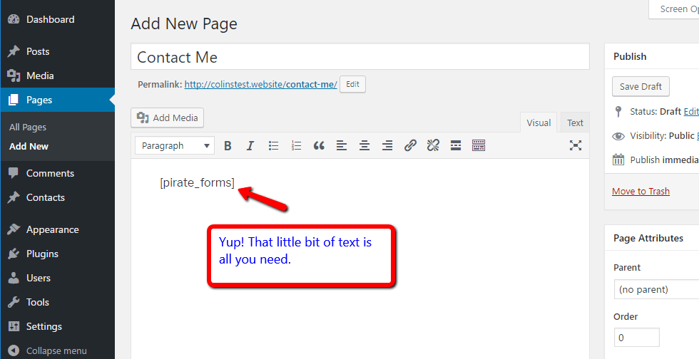
Task: Click the Order number field
Action: pos(636,338)
